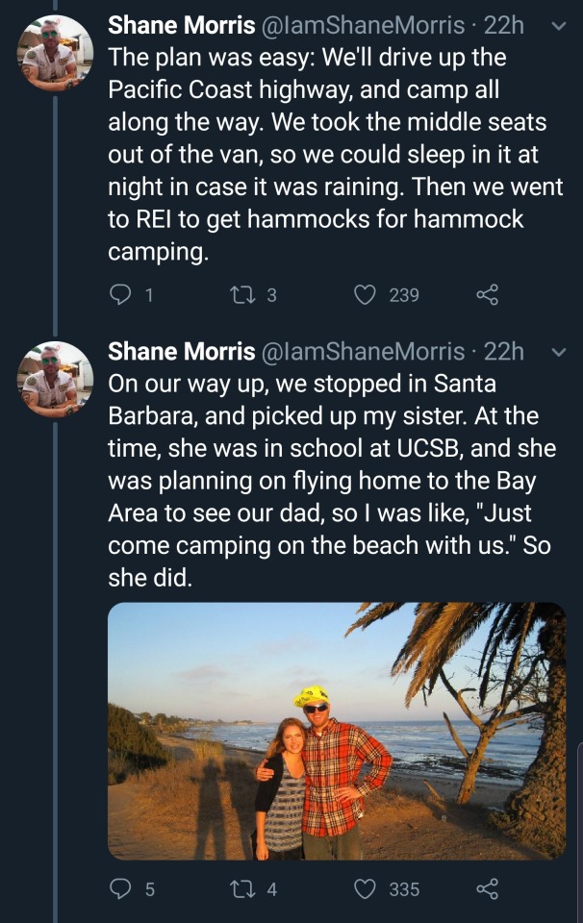Like the tweet with 335 likes
This screenshot has width=583, height=923.
pos(366,889)
